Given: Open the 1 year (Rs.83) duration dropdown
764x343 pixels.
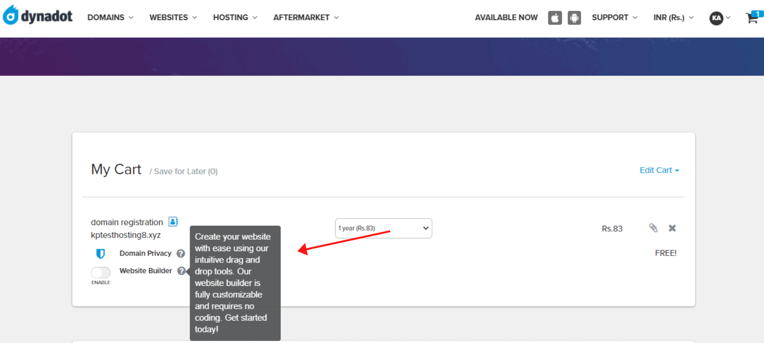Looking at the screenshot, I should [383, 228].
